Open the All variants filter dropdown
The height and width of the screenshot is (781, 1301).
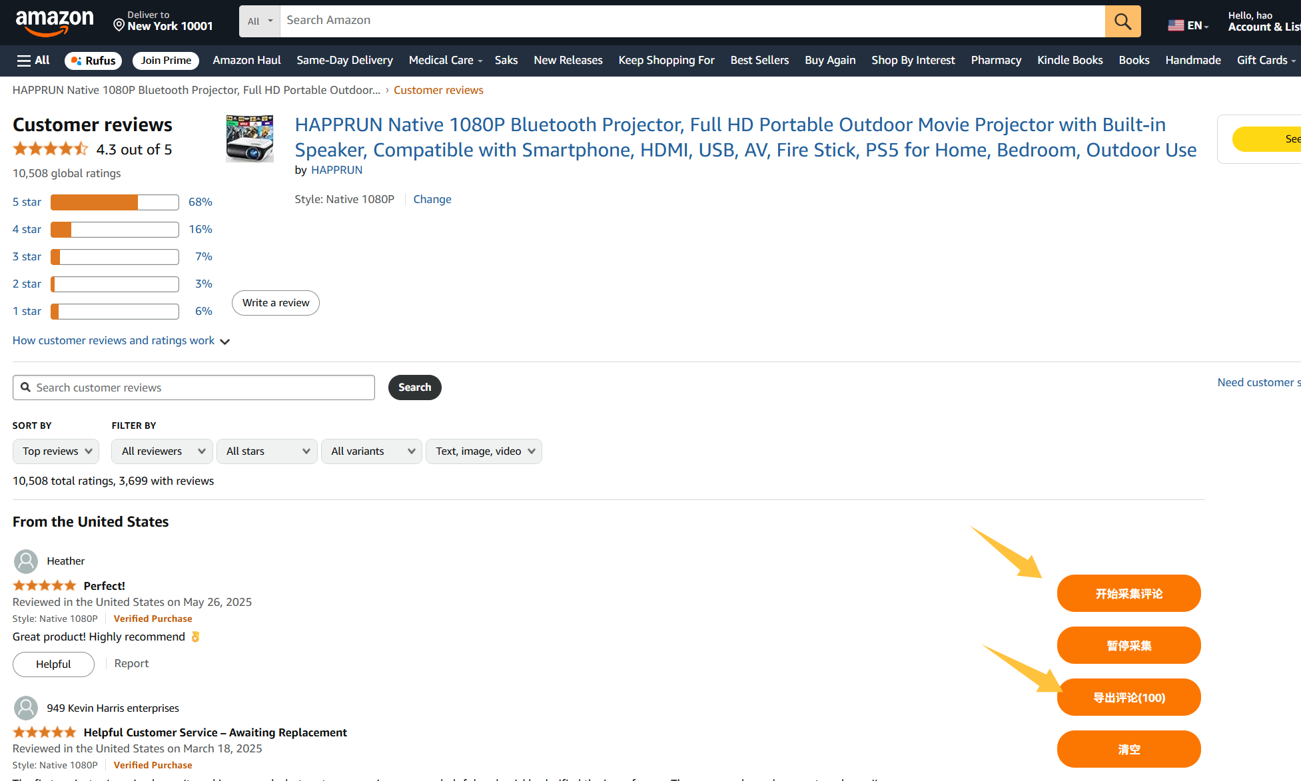pyautogui.click(x=372, y=451)
